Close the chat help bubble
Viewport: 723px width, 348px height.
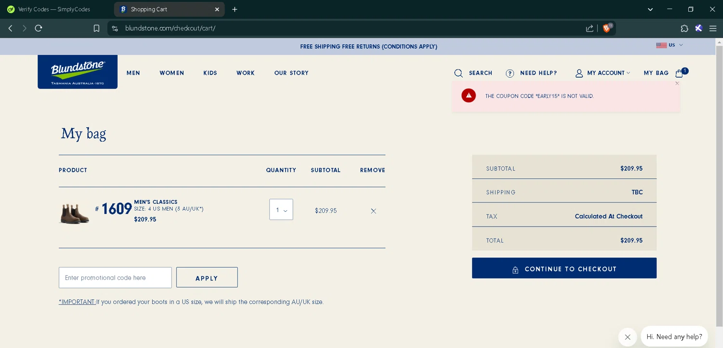[x=628, y=337]
